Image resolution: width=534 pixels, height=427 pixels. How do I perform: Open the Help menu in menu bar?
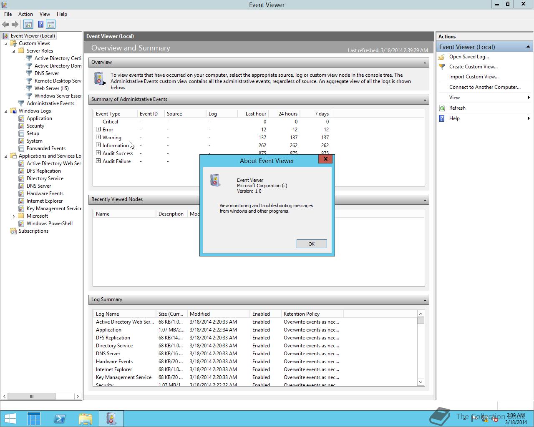coord(62,14)
